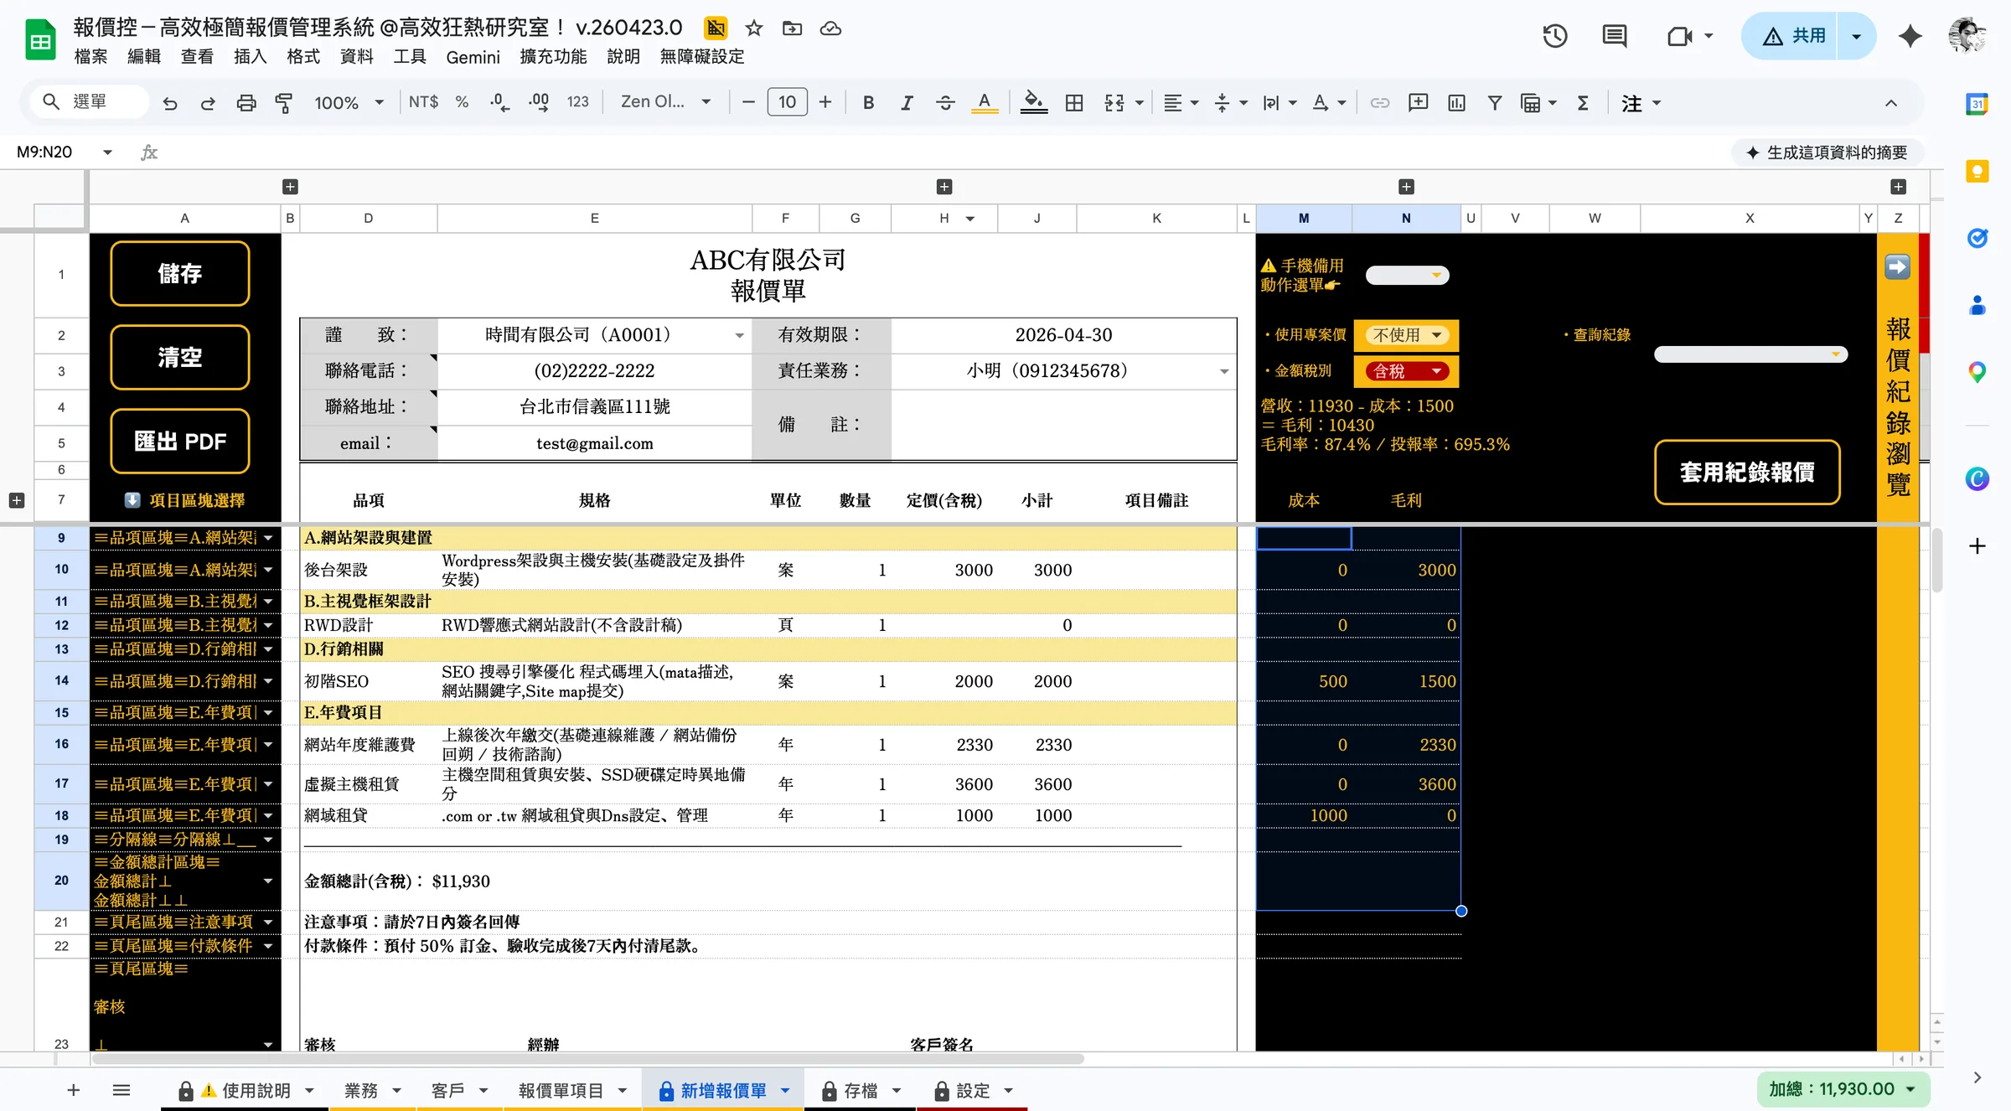Open horizontal align dropdown
This screenshot has height=1111, width=2011.
[x=1181, y=102]
